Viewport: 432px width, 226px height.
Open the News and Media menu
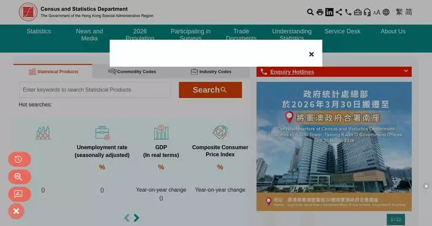tap(89, 35)
